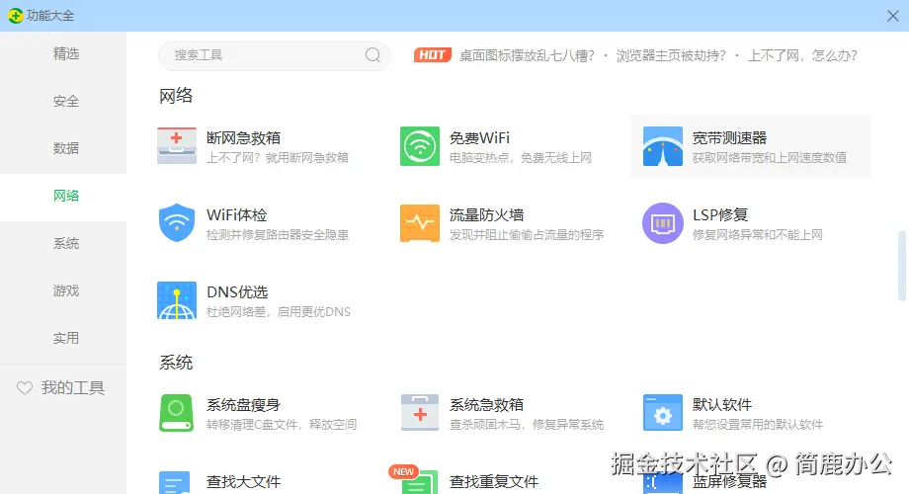
Task: Open the 浏览器主页被劫持? hot link
Action: click(x=671, y=55)
